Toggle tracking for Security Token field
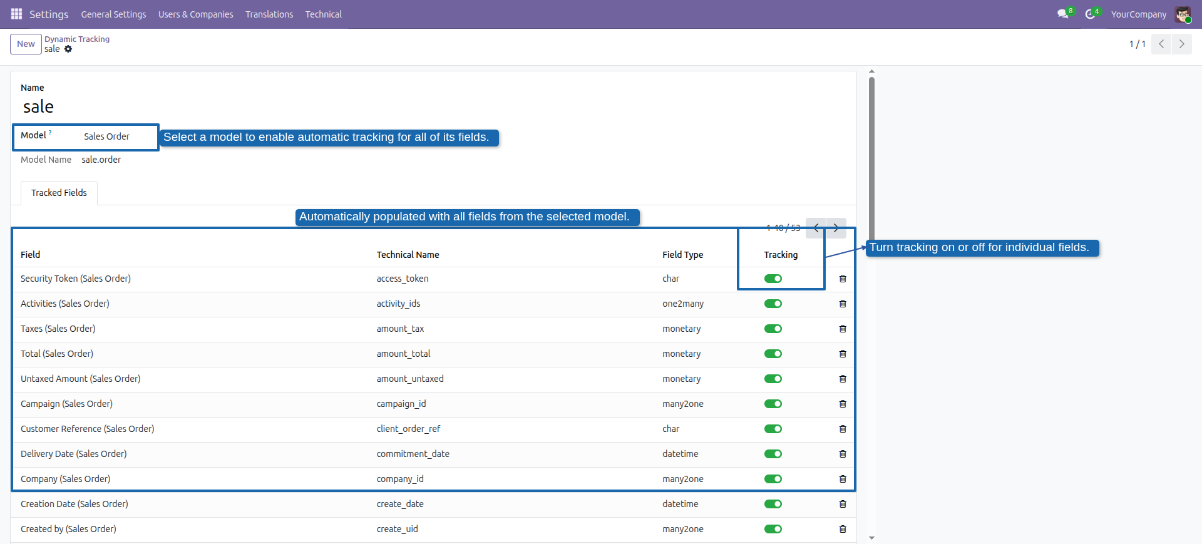The height and width of the screenshot is (544, 1202). point(773,279)
